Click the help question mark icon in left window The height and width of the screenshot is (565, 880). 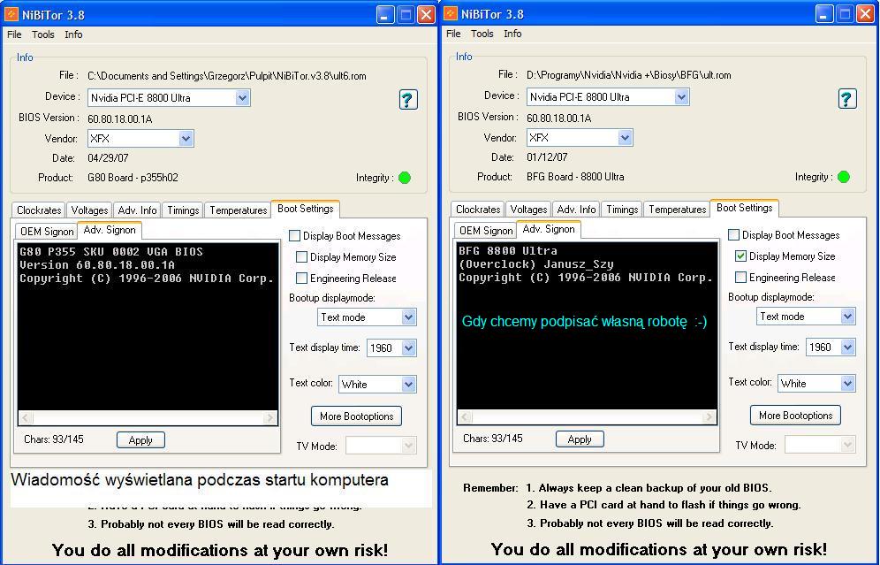coord(408,100)
